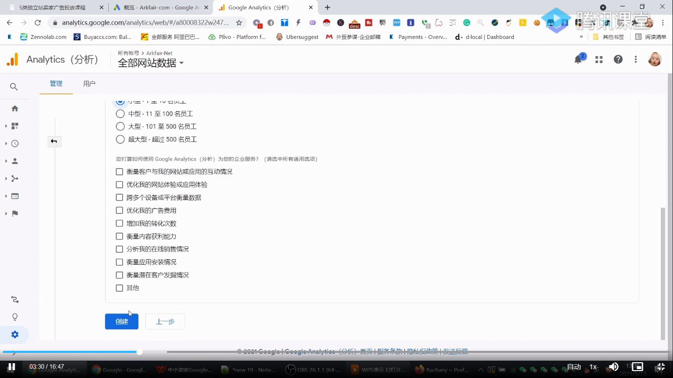Image resolution: width=673 pixels, height=378 pixels.
Task: Check the 优化我的广告费用 option
Action: pyautogui.click(x=119, y=210)
